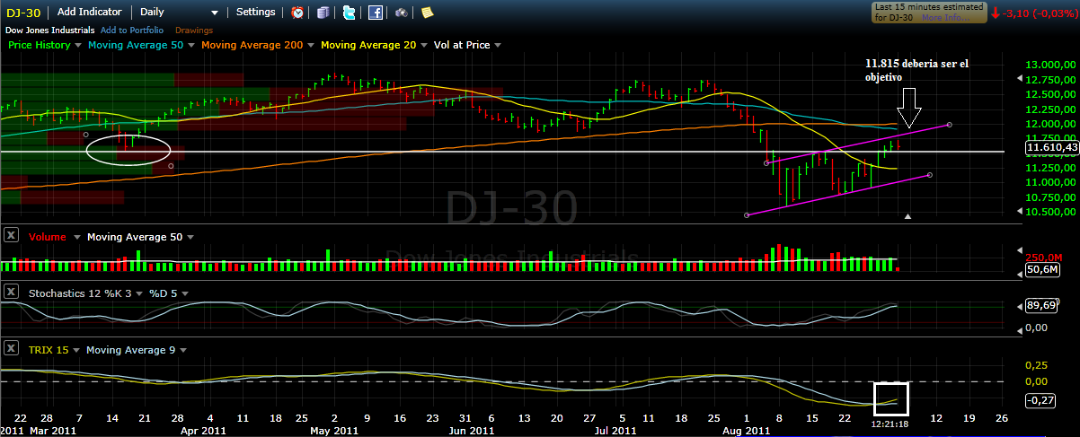1080x437 pixels.
Task: Open the red Volume indicator menu
Action: (55, 237)
